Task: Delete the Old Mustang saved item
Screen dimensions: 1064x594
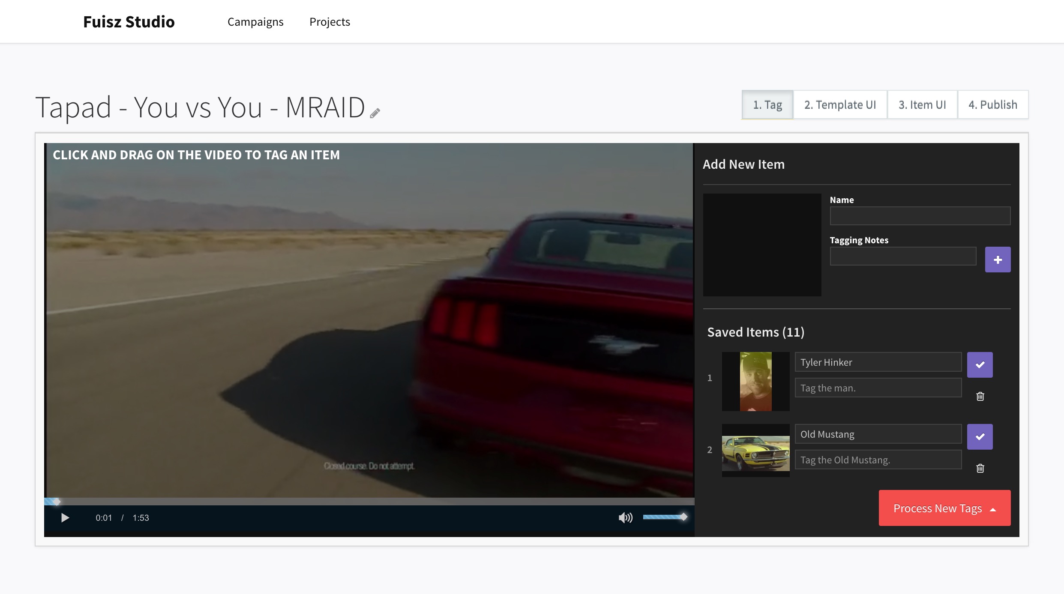Action: pyautogui.click(x=980, y=469)
